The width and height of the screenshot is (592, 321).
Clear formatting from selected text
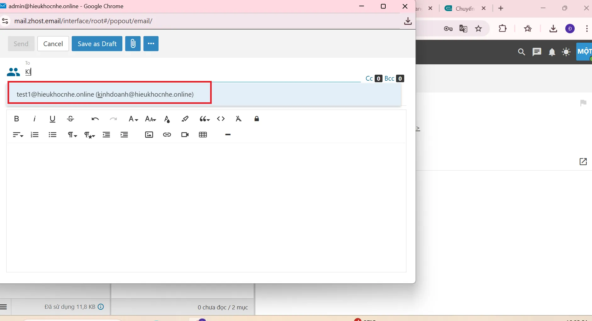[x=238, y=119]
